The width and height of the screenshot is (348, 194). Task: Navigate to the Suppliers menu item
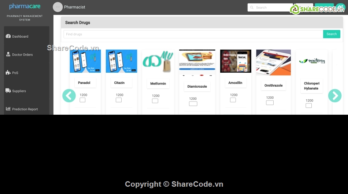pos(19,91)
